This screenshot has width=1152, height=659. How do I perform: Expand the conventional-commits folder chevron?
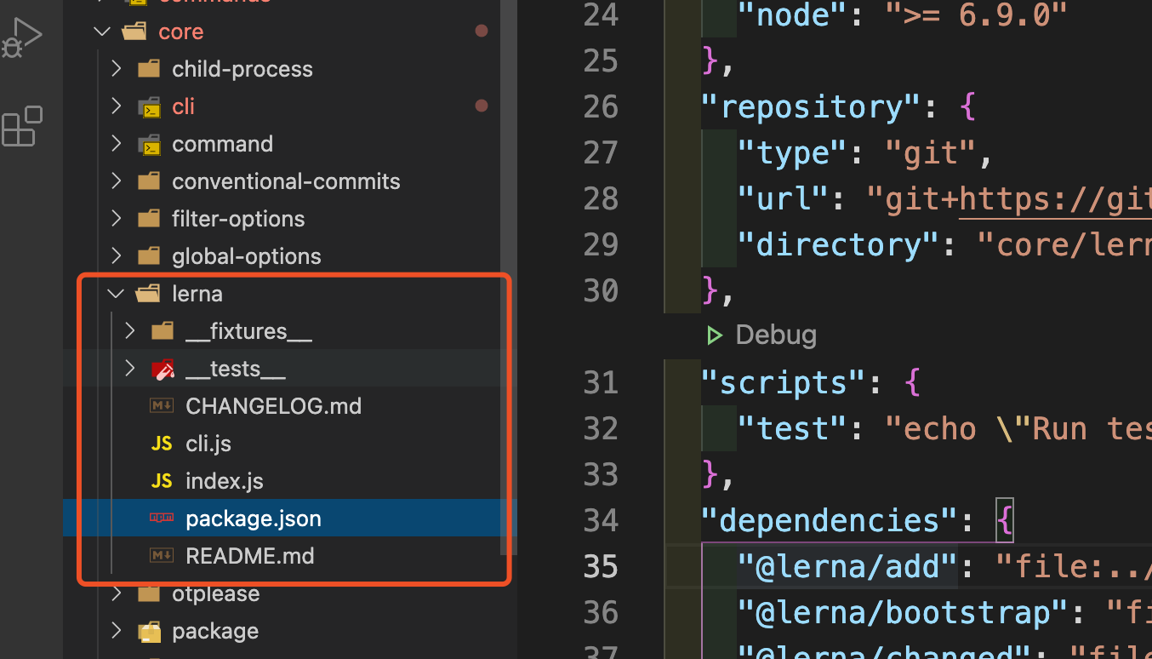[117, 181]
